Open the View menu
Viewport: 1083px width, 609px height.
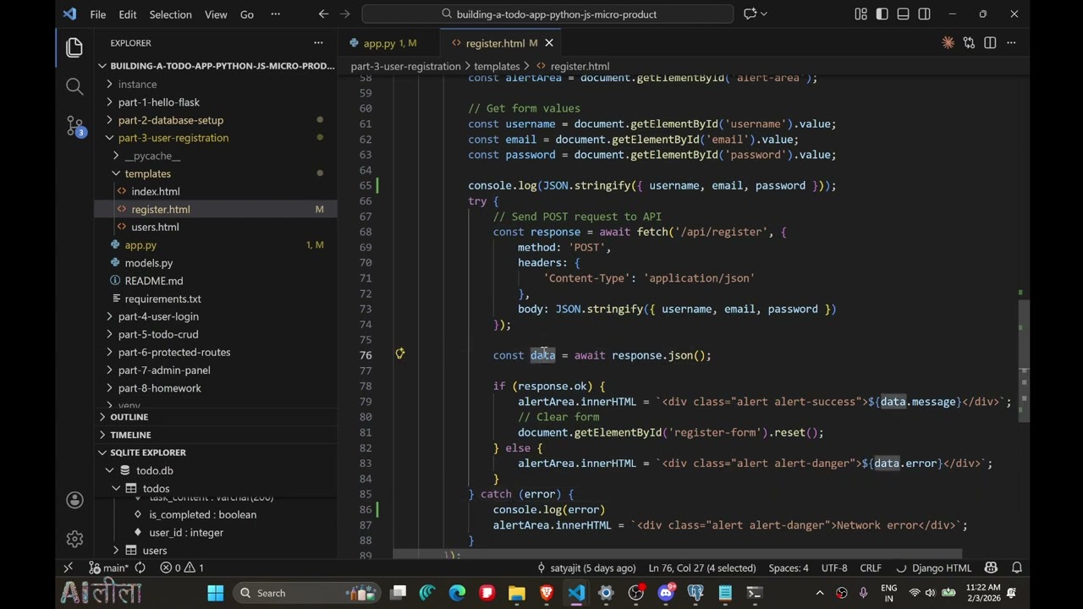(216, 14)
